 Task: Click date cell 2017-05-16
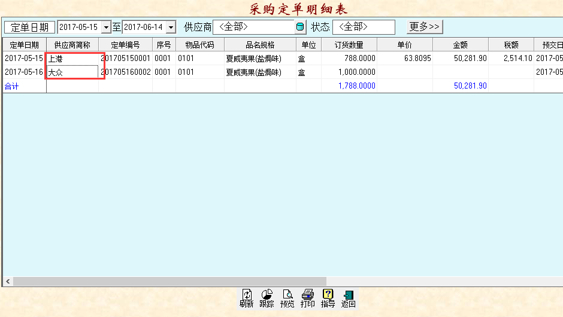tap(24, 72)
